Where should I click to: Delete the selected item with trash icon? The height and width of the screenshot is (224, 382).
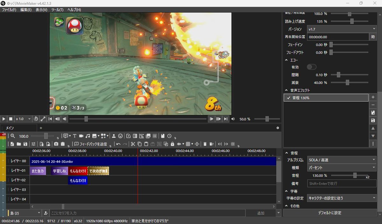(x=205, y=144)
